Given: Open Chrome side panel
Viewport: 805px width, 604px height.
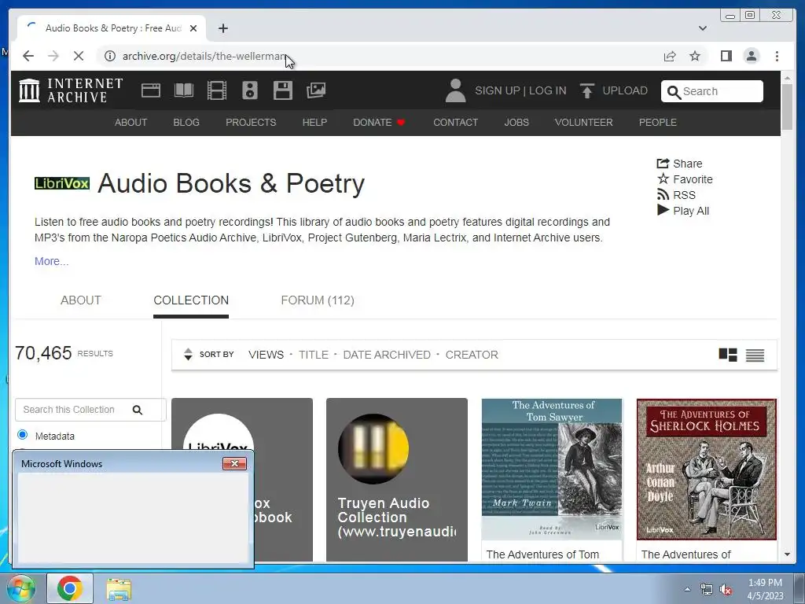Looking at the screenshot, I should tap(726, 56).
